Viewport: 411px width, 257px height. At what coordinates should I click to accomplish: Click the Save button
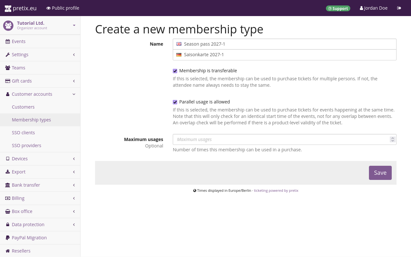coord(380,173)
